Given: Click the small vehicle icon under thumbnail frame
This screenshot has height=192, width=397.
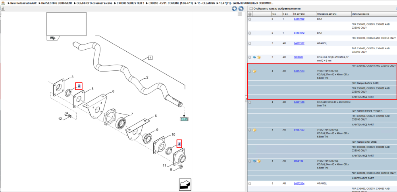Looking at the screenshot, I should click(x=53, y=38).
